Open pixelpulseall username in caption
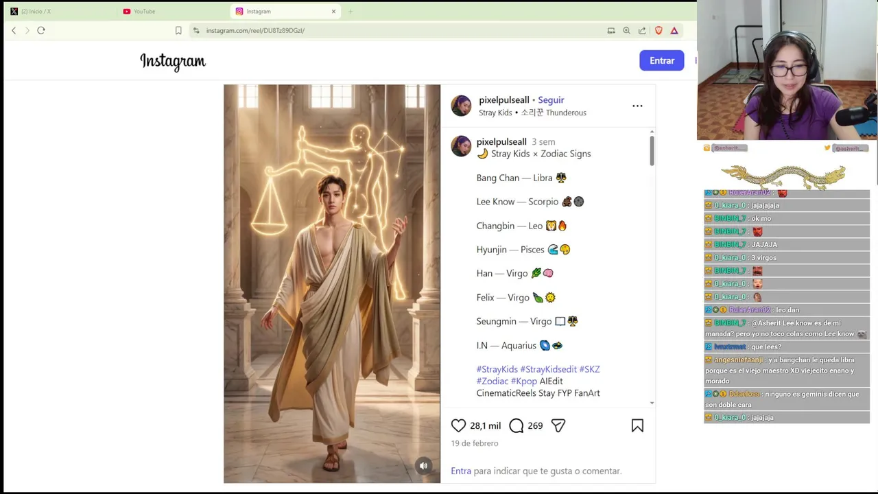 click(501, 141)
